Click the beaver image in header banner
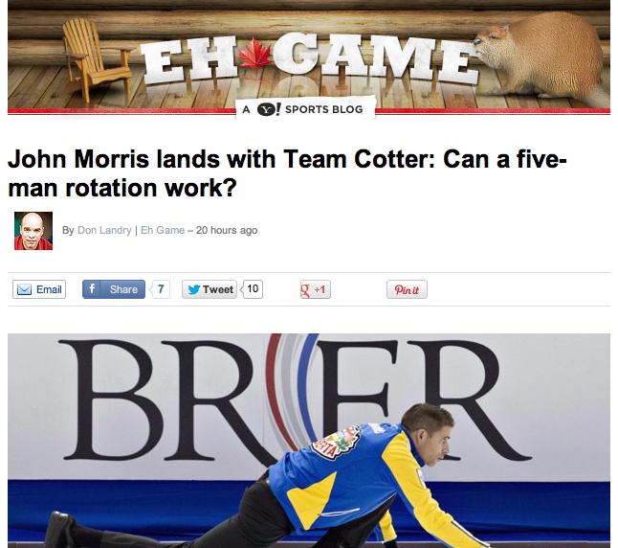 (541, 59)
